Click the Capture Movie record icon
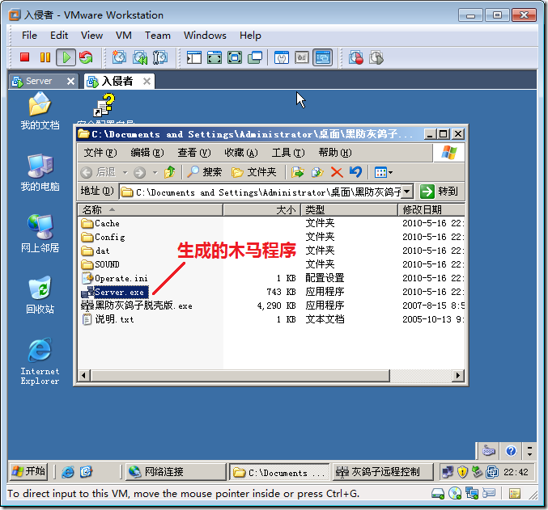The image size is (548, 510). [x=356, y=57]
